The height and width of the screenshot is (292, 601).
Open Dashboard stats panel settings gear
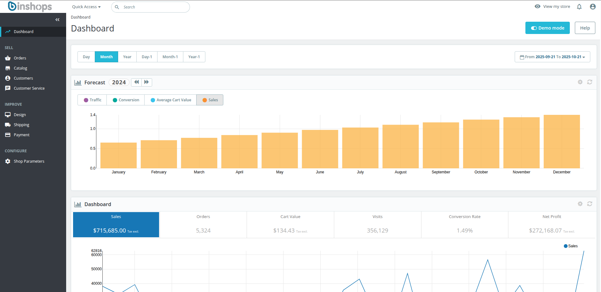pos(580,204)
